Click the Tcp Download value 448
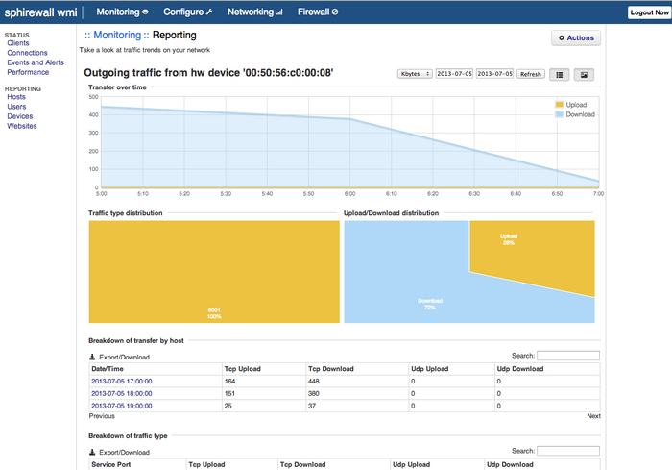This screenshot has height=470, width=672. pos(314,382)
